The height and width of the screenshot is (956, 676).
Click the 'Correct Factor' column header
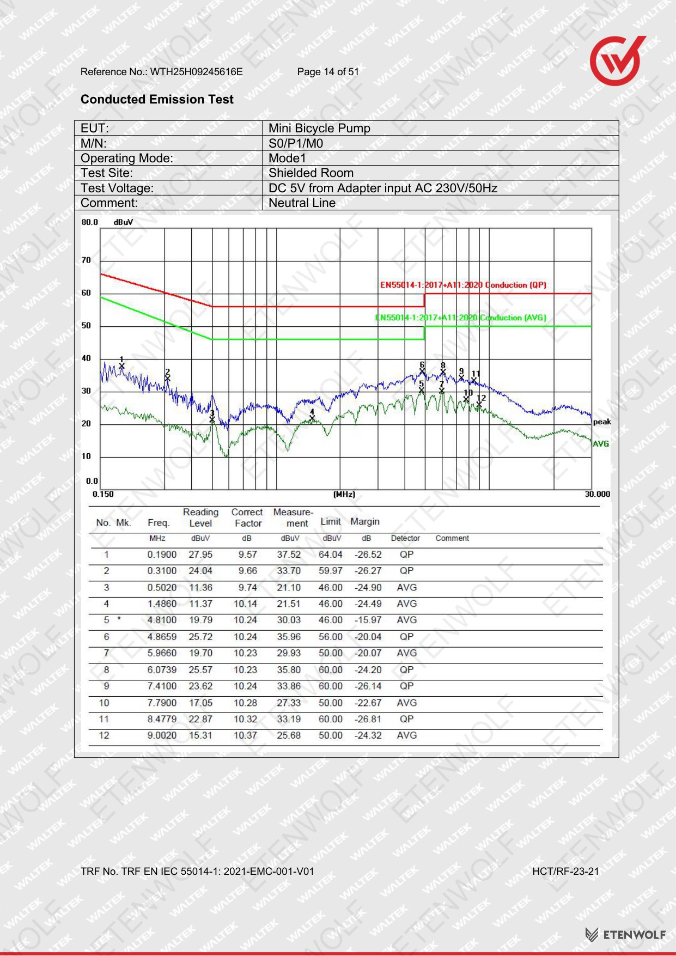247,517
